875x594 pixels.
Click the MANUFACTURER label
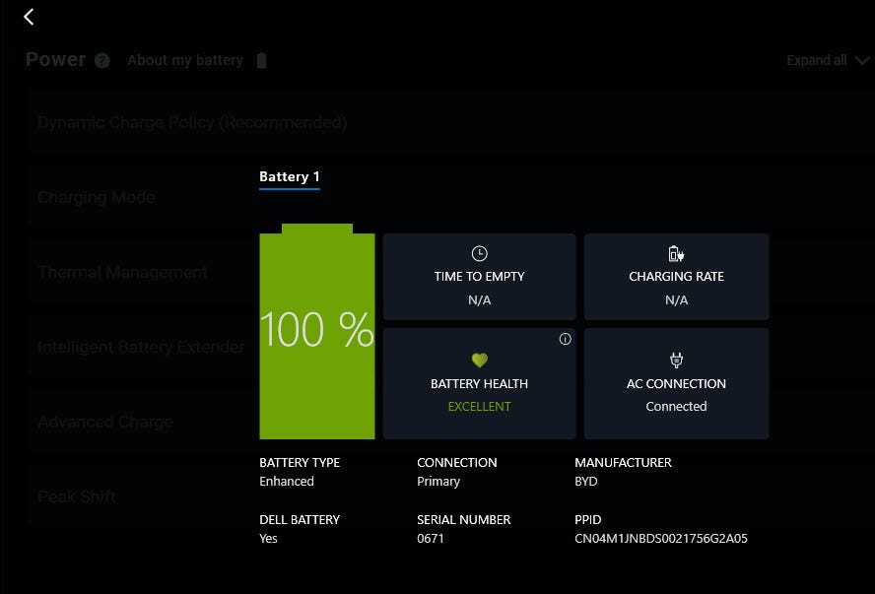(624, 462)
